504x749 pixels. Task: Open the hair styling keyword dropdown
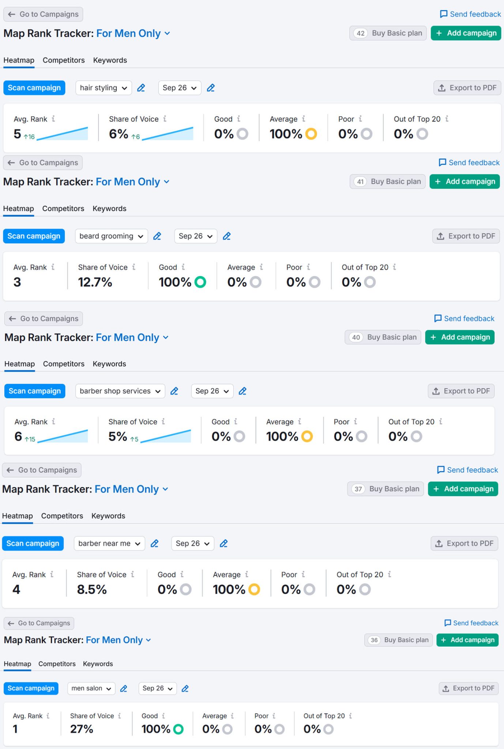click(104, 88)
